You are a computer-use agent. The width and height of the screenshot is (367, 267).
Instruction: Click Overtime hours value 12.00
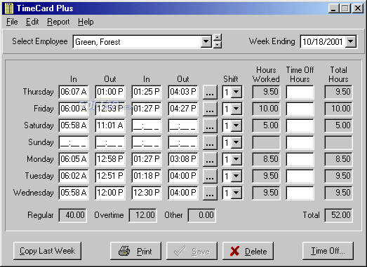pyautogui.click(x=142, y=215)
